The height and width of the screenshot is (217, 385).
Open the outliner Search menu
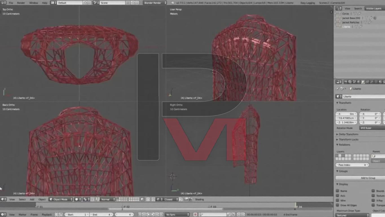point(358,8)
